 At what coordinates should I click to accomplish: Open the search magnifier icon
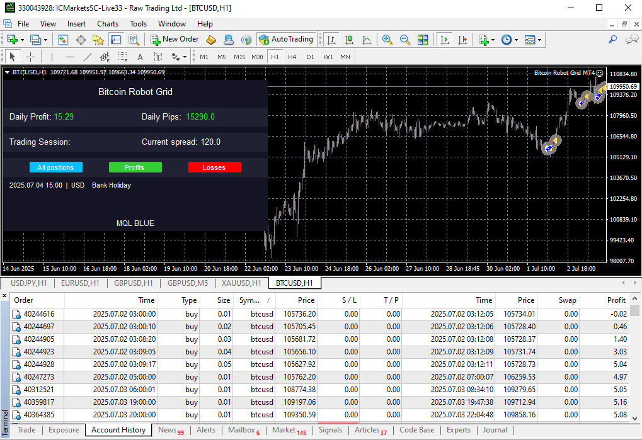(x=612, y=40)
